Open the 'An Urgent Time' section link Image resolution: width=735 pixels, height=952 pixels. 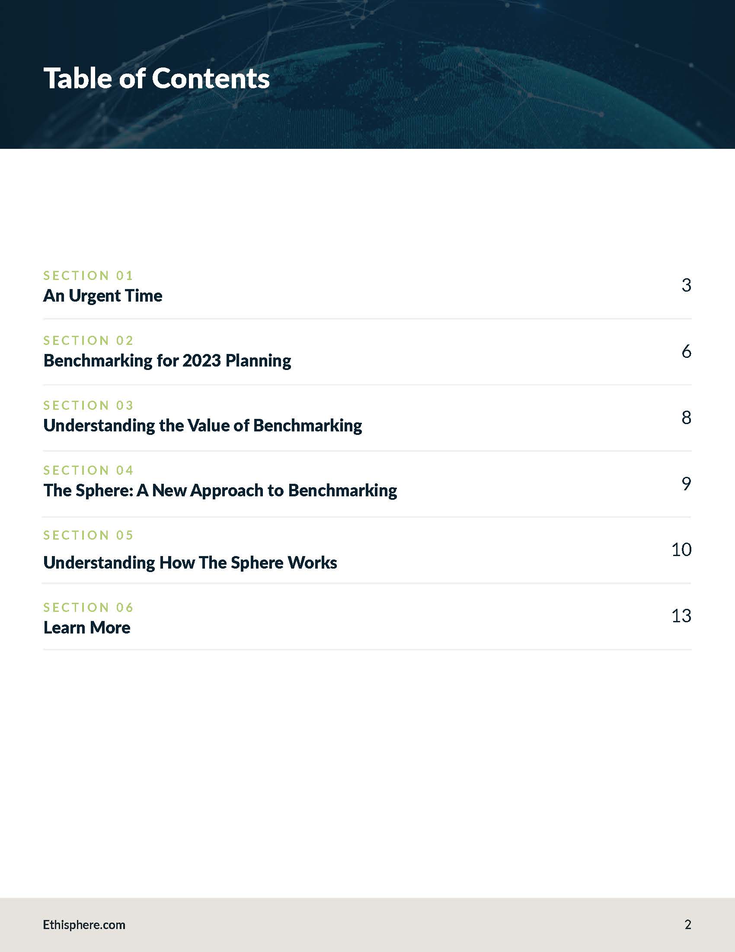point(103,296)
